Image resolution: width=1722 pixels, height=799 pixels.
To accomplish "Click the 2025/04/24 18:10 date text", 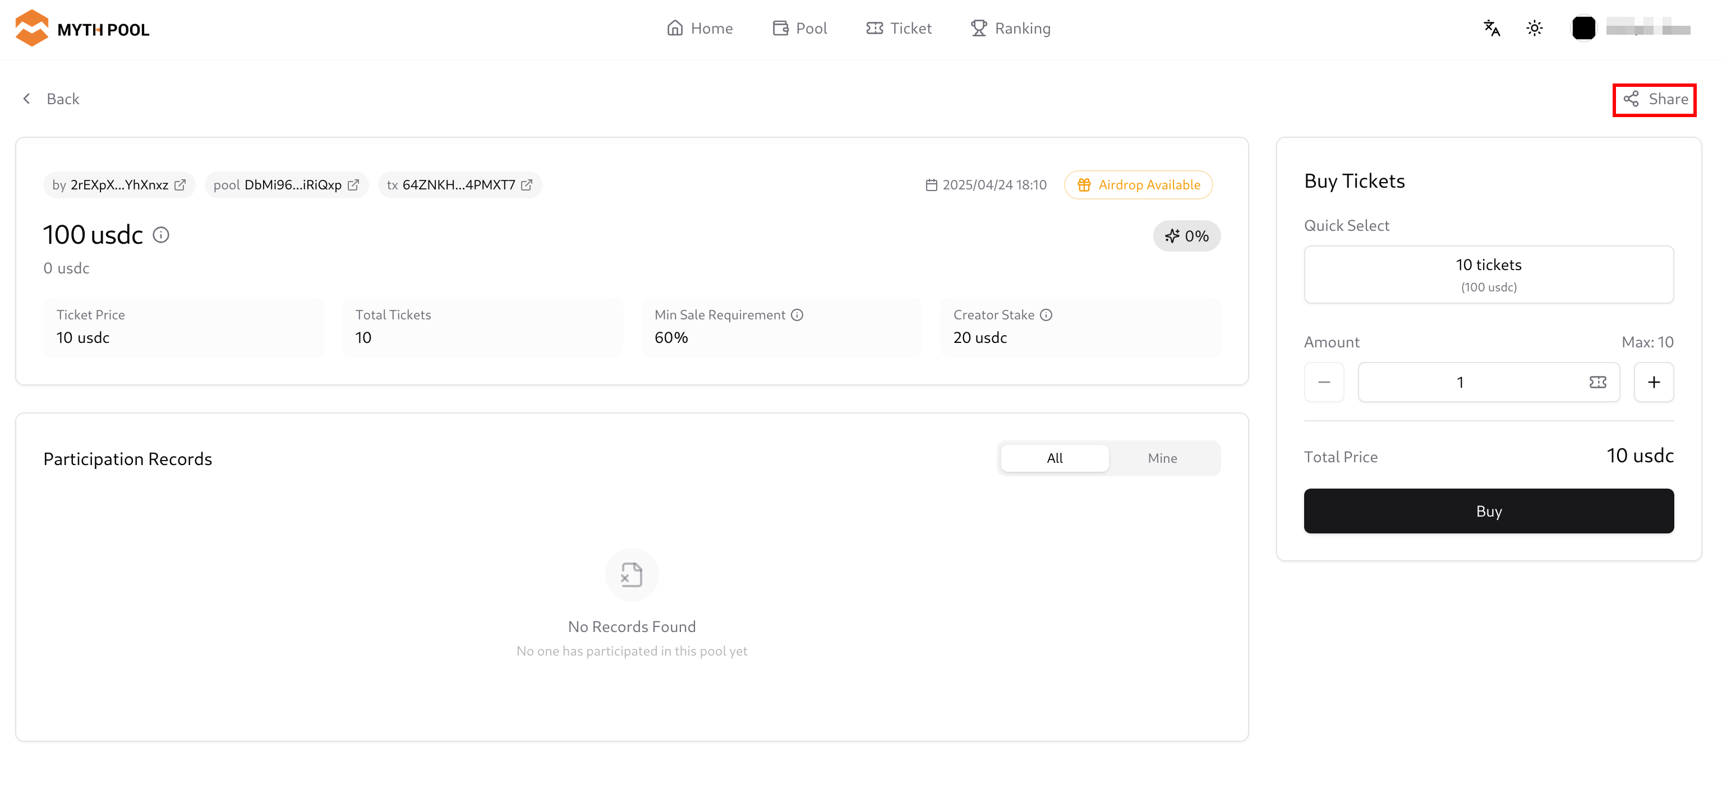I will point(994,185).
